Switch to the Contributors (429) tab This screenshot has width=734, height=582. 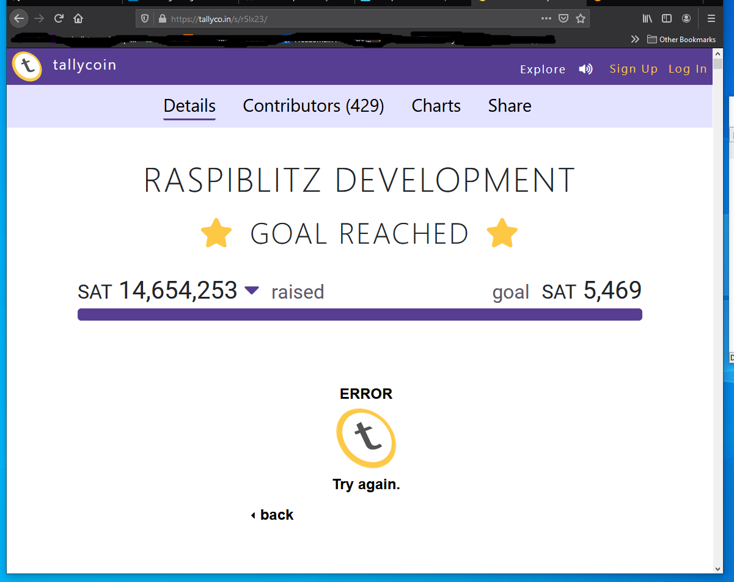pos(313,106)
